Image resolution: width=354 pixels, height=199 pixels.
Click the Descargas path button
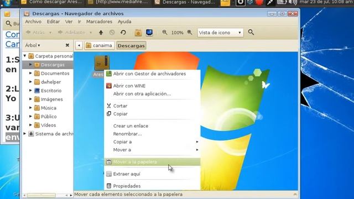[131, 45]
